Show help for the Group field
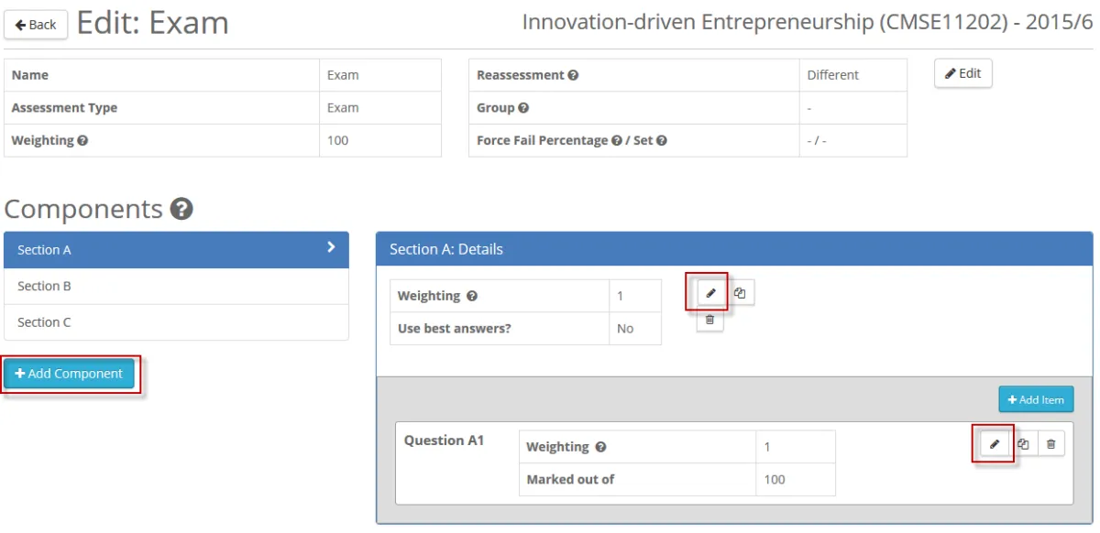The height and width of the screenshot is (533, 1100). [x=523, y=108]
